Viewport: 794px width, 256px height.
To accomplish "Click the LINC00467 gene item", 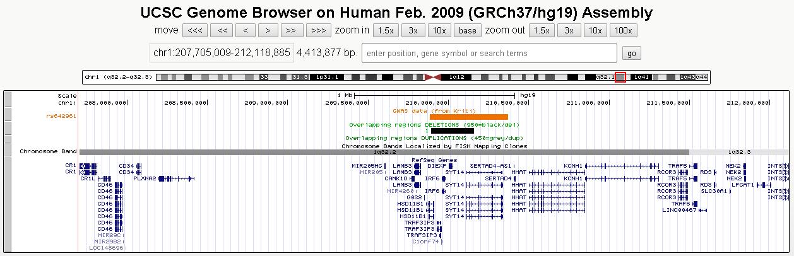I will 679,210.
